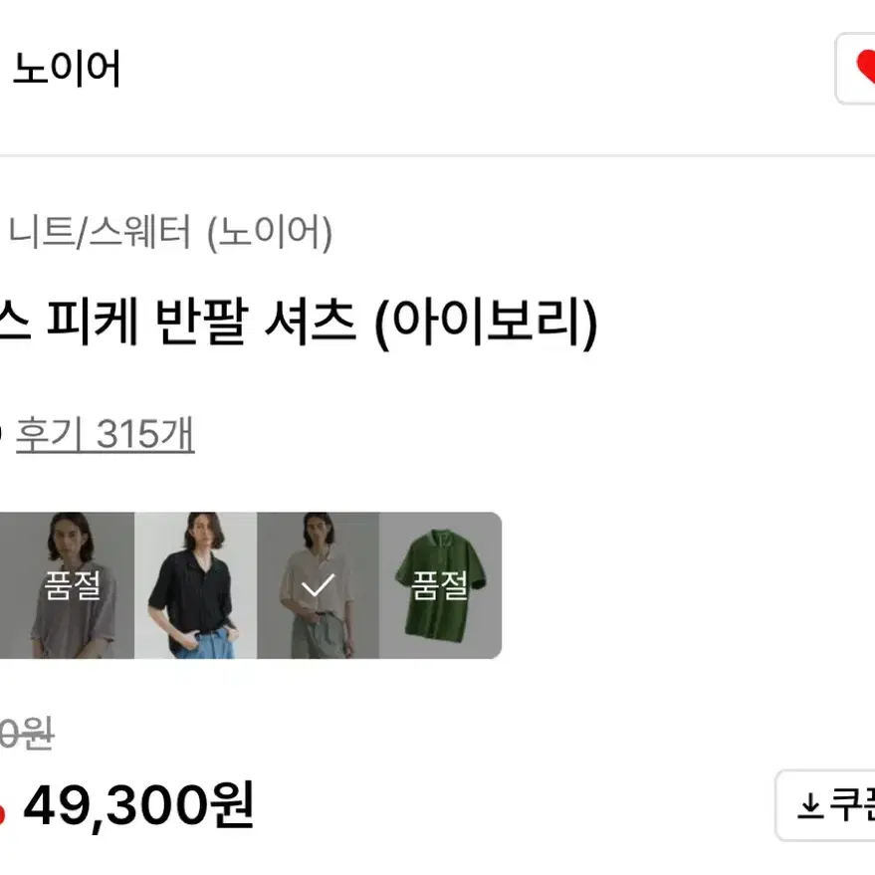
Task: Tap the 노이어 brand name header
Action: (67, 69)
